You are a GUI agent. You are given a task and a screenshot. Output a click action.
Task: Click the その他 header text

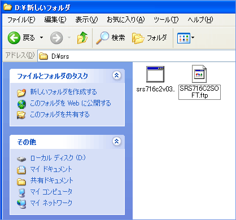click(27, 142)
